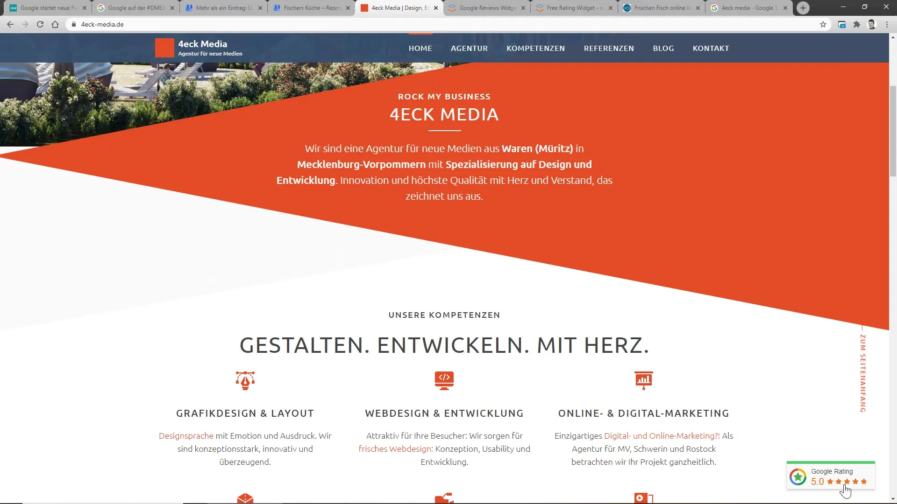Image resolution: width=897 pixels, height=504 pixels.
Task: Open REFERENZEN in the site navigation
Action: pyautogui.click(x=609, y=48)
